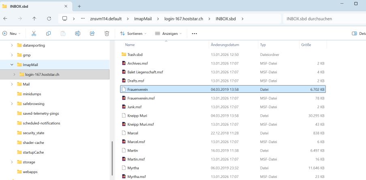Click the Copy icon in toolbar
Screen dimensions: 366x180
[x=49, y=34]
